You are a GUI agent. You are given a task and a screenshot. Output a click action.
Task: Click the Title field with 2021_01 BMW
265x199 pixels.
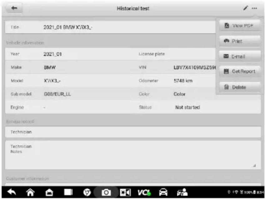110,27
